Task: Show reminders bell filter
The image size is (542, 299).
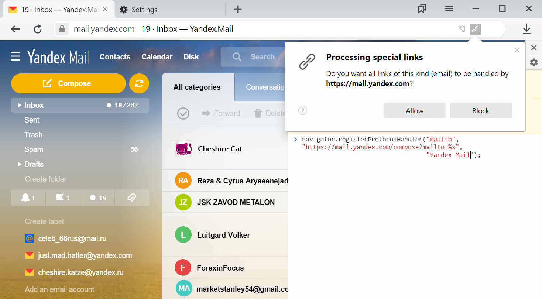Action: (28, 197)
